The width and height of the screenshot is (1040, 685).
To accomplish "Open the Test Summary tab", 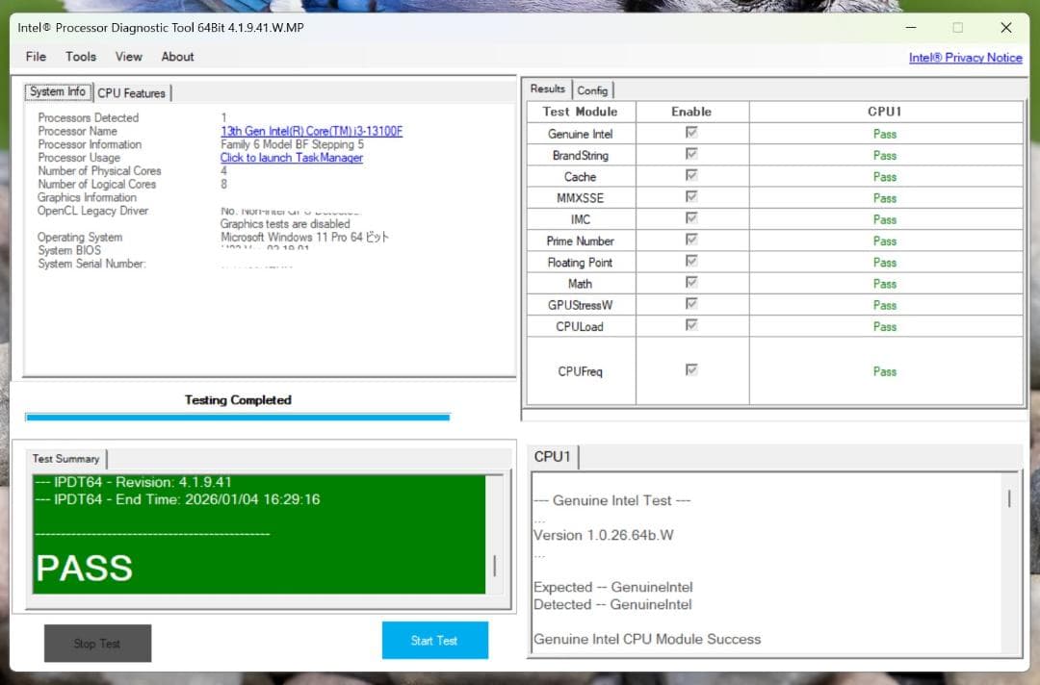I will pyautogui.click(x=65, y=459).
